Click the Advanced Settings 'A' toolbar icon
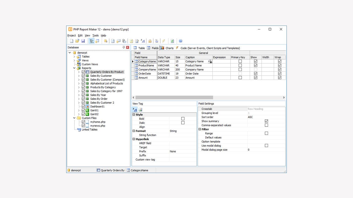 coord(143,41)
